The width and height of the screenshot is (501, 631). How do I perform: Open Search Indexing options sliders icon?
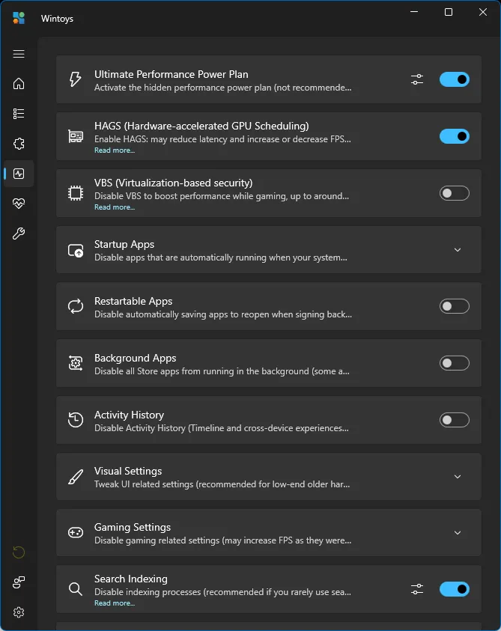tap(417, 590)
